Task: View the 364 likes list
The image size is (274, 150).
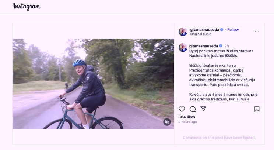Action: pyautogui.click(x=187, y=117)
